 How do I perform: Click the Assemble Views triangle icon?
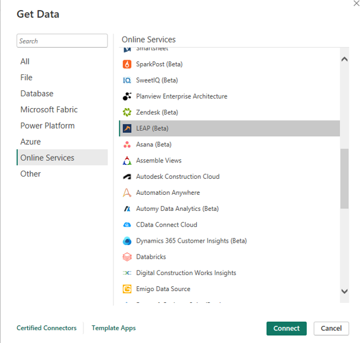(127, 161)
